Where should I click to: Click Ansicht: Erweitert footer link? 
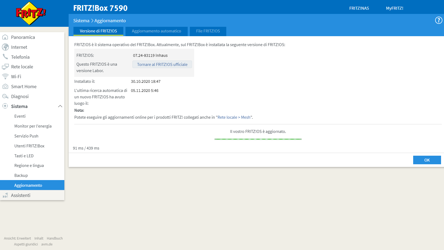(17, 238)
